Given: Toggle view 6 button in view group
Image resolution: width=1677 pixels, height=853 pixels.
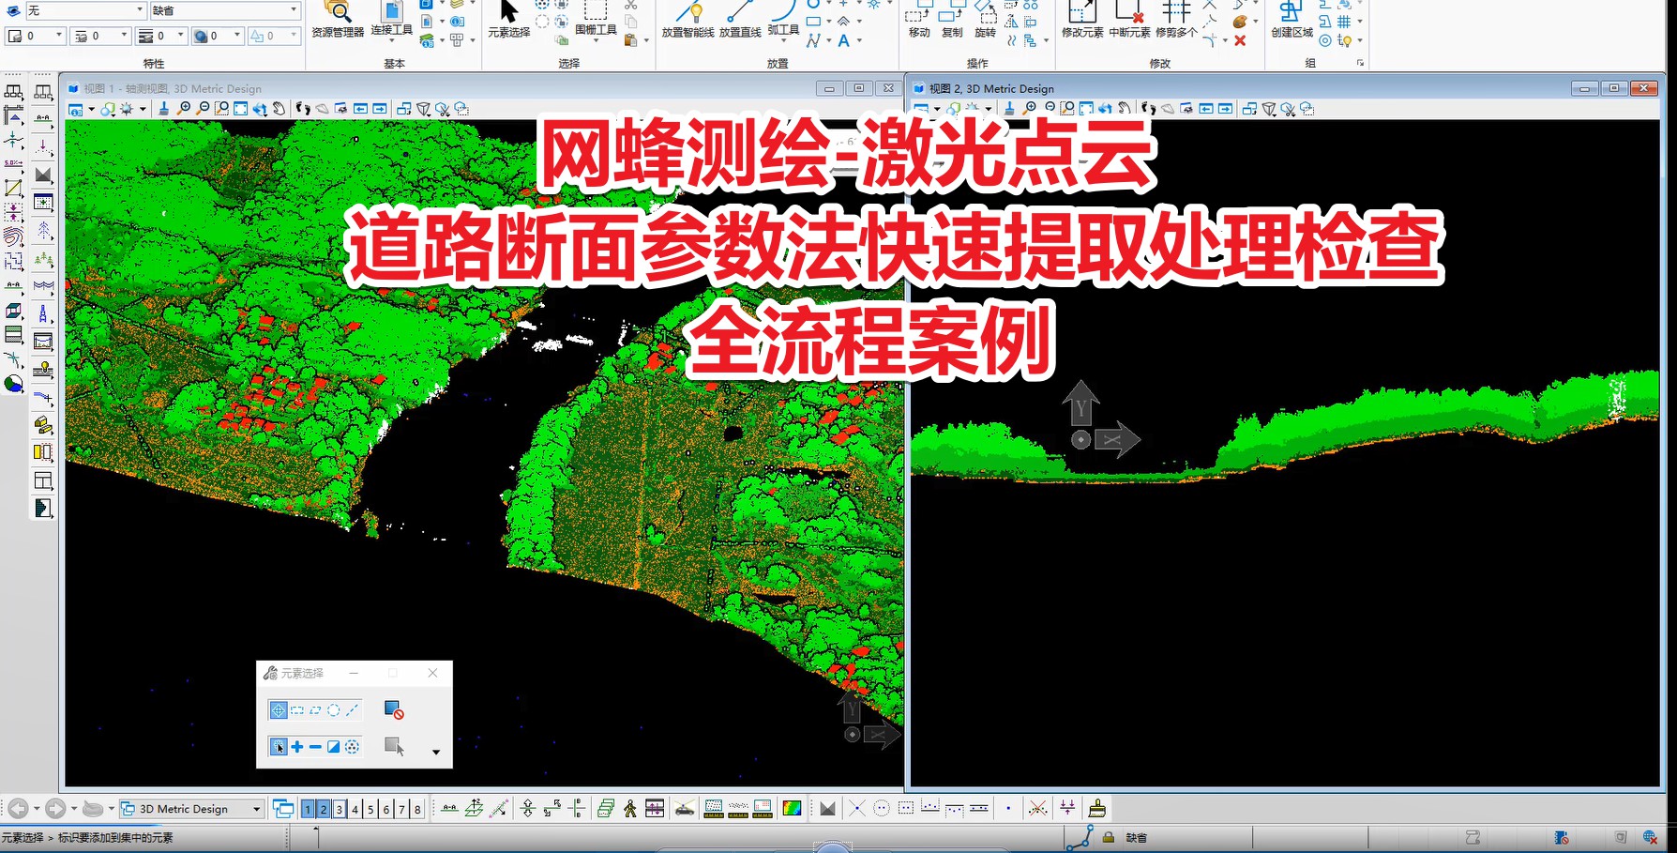Looking at the screenshot, I should pos(386,809).
